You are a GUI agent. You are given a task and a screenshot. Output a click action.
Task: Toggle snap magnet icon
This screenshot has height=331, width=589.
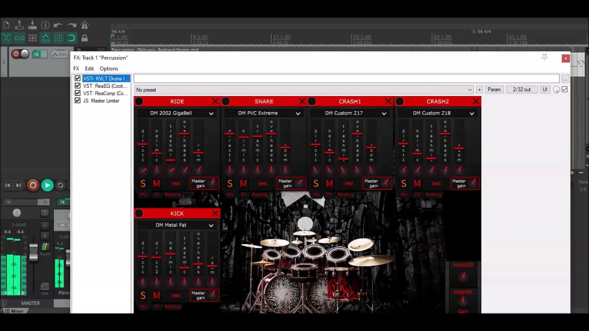[x=71, y=38]
